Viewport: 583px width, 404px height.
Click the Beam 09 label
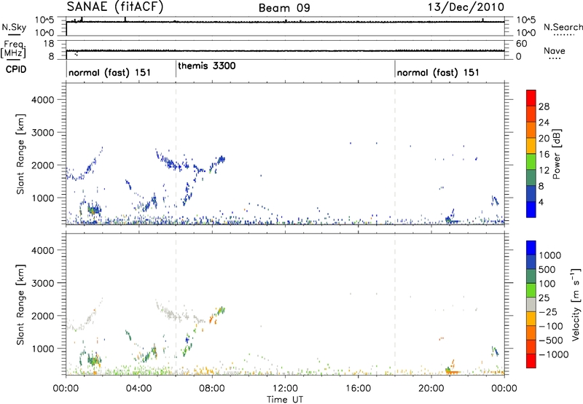coord(284,8)
